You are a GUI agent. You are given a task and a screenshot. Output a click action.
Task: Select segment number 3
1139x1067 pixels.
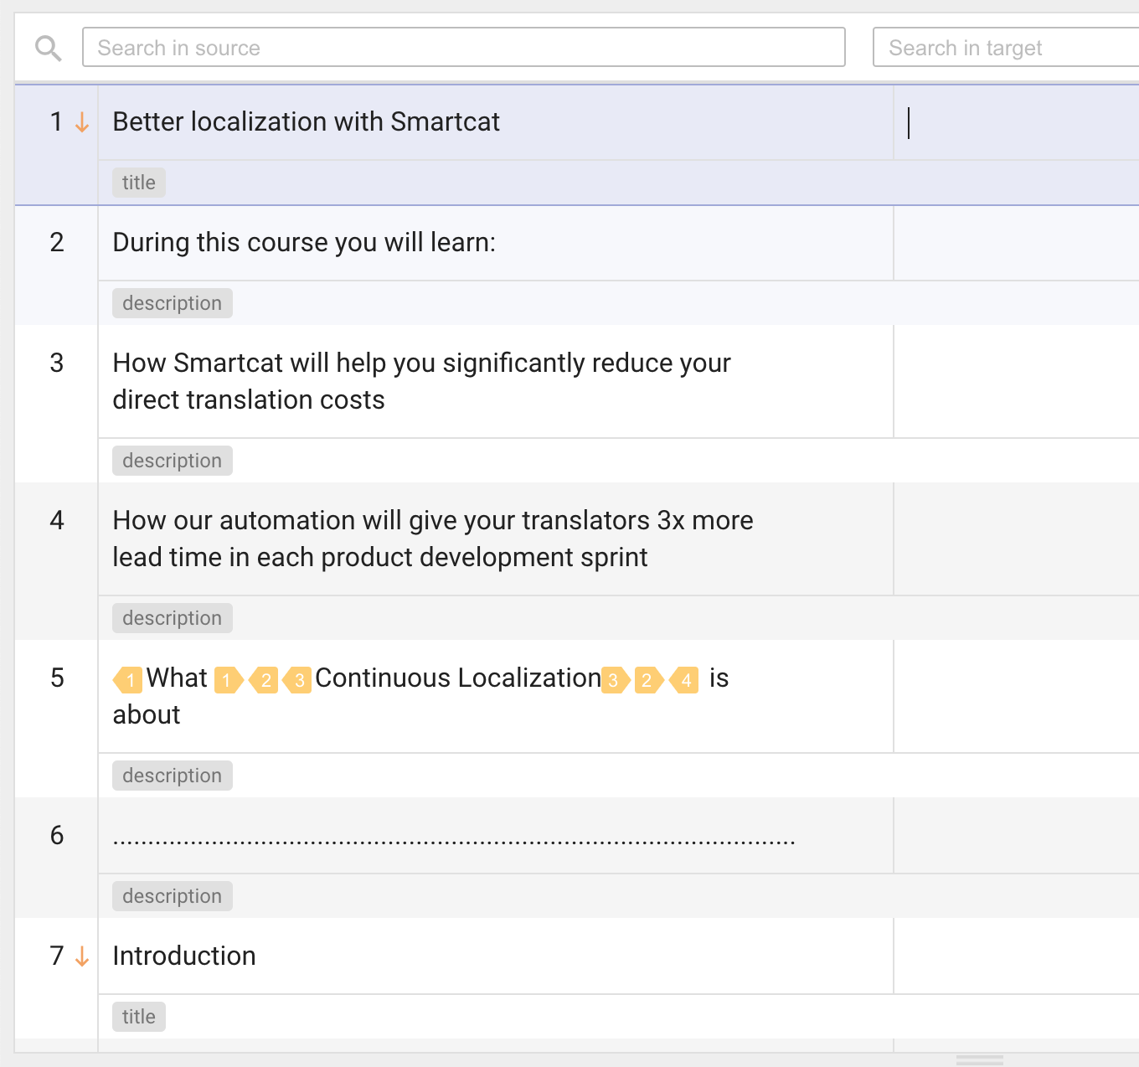click(57, 363)
